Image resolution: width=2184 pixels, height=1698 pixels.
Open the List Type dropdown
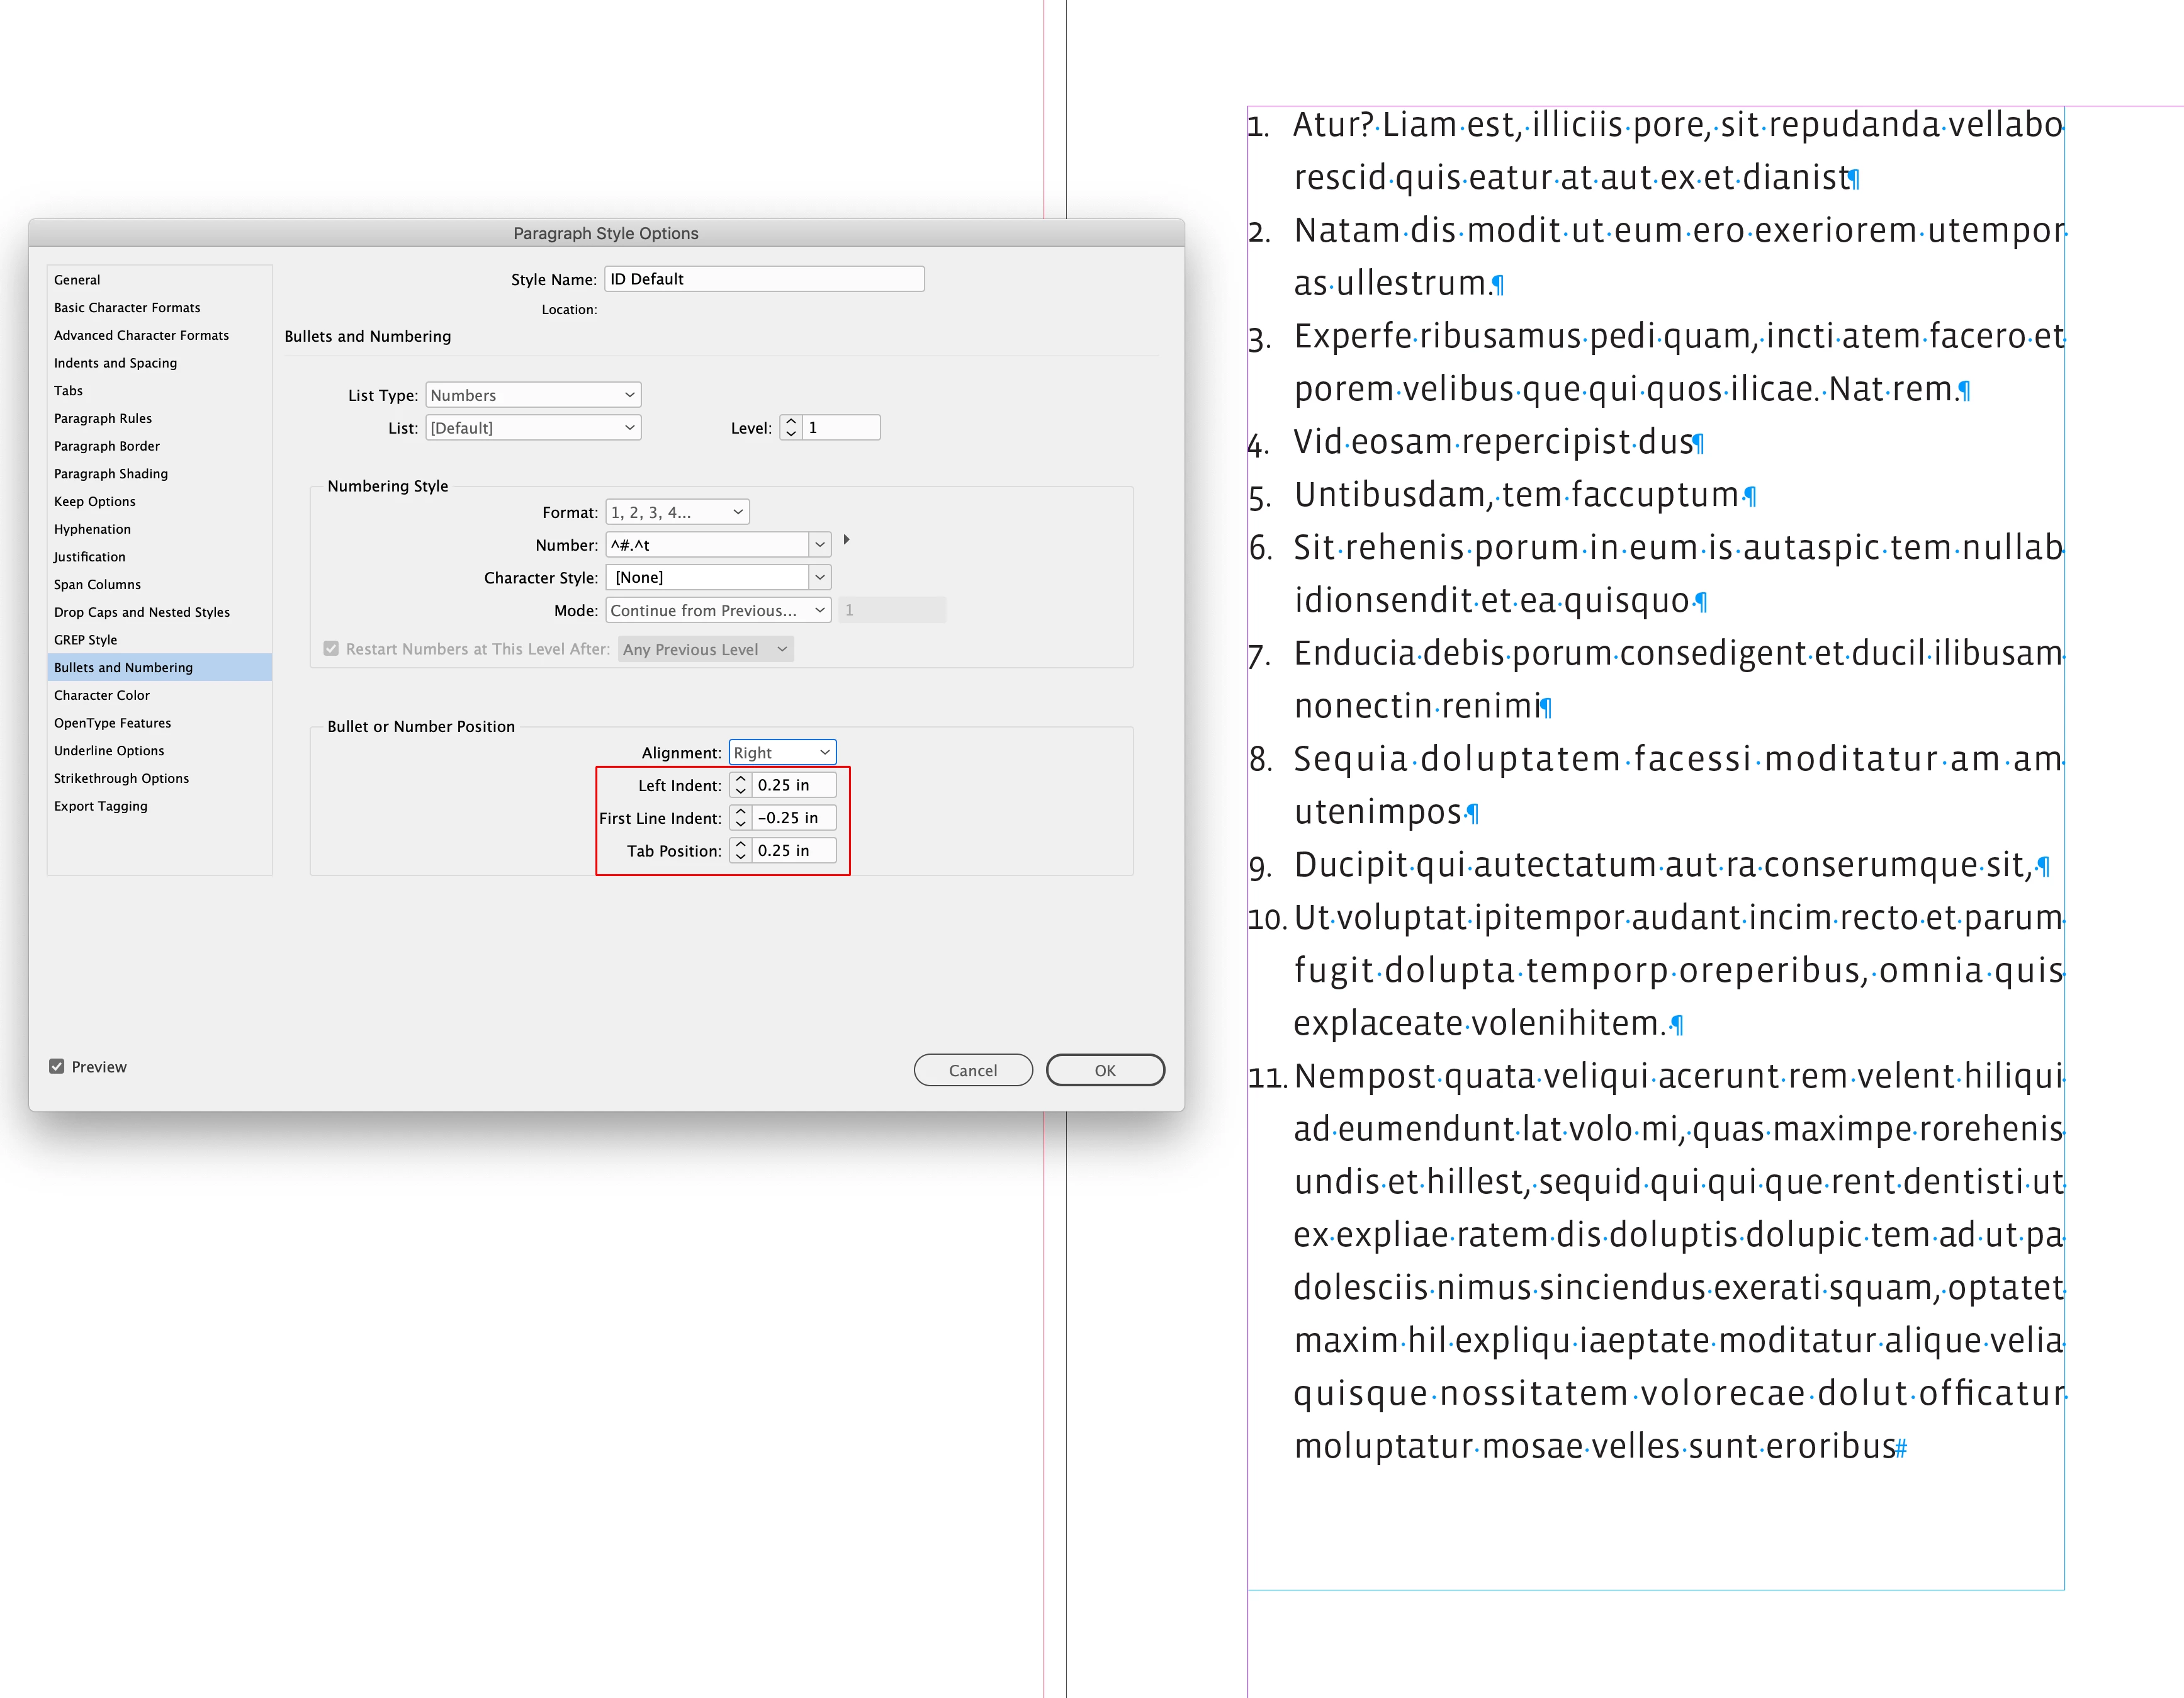[533, 395]
